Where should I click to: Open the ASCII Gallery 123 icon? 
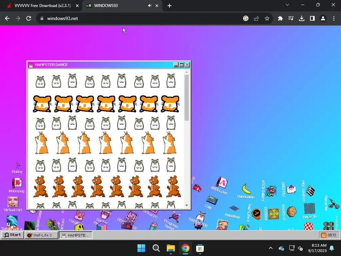point(271,191)
